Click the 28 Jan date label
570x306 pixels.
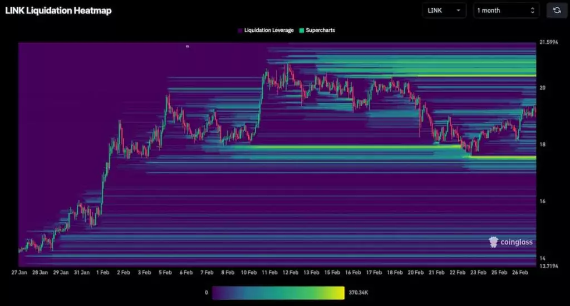(x=40, y=272)
